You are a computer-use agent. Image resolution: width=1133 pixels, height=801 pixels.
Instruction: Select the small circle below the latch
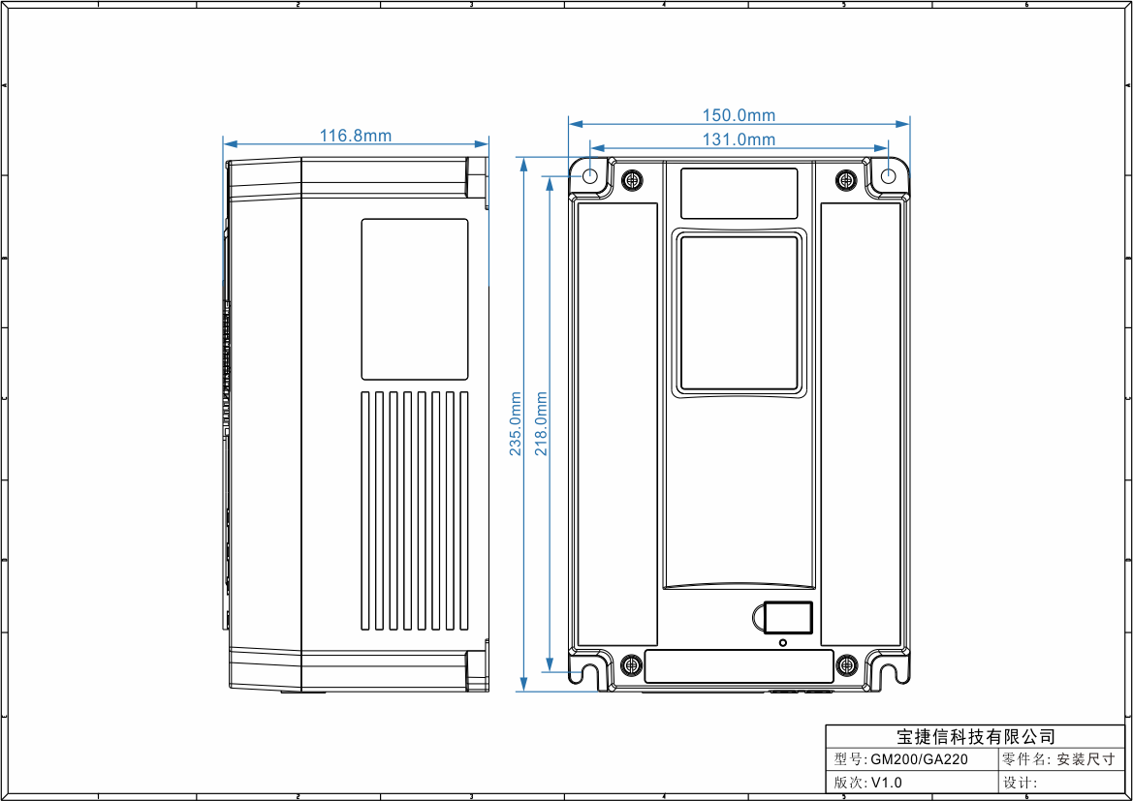(783, 642)
